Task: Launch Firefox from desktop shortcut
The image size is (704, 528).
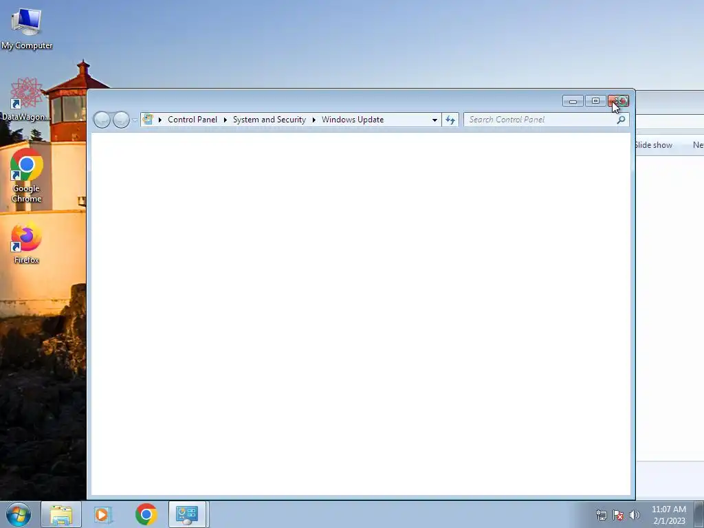Action: coord(27,243)
